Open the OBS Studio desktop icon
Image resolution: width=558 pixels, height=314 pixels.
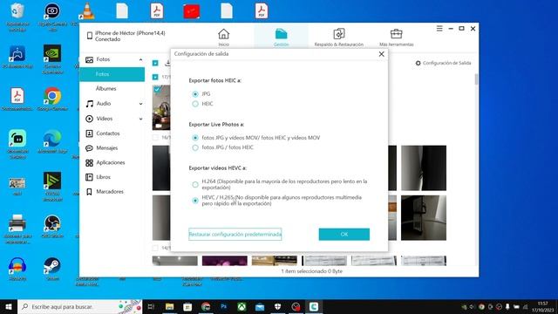click(x=52, y=226)
